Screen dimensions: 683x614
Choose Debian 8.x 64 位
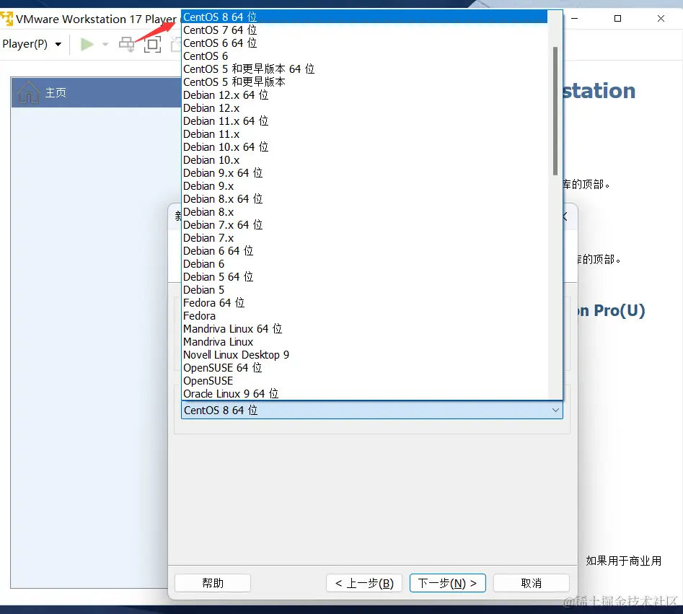[x=364, y=199]
